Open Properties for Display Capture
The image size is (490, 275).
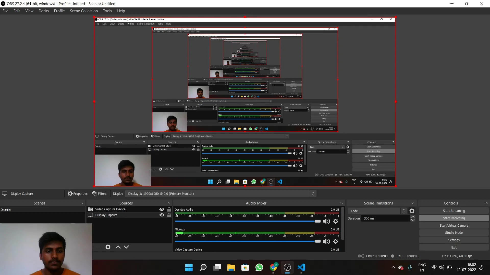pos(78,194)
